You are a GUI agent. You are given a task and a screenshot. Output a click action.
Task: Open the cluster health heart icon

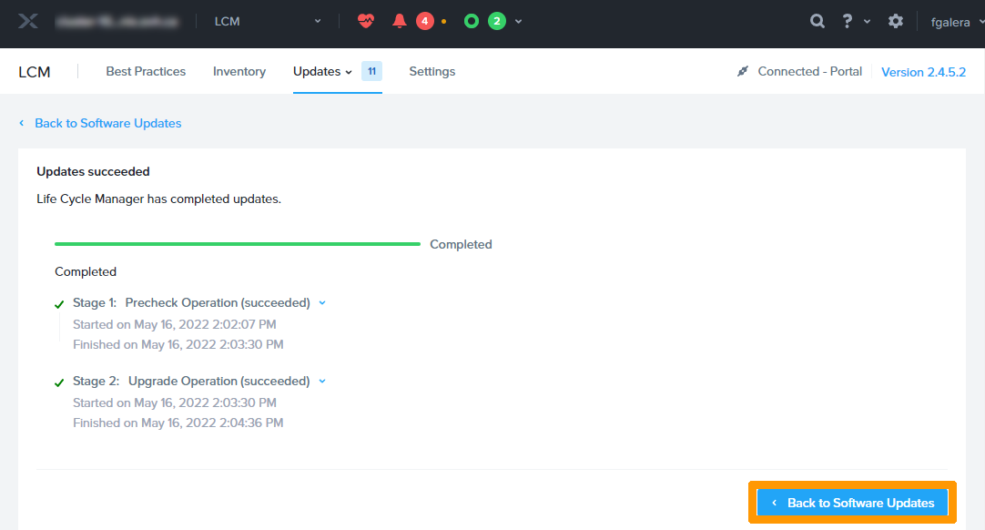pos(366,21)
